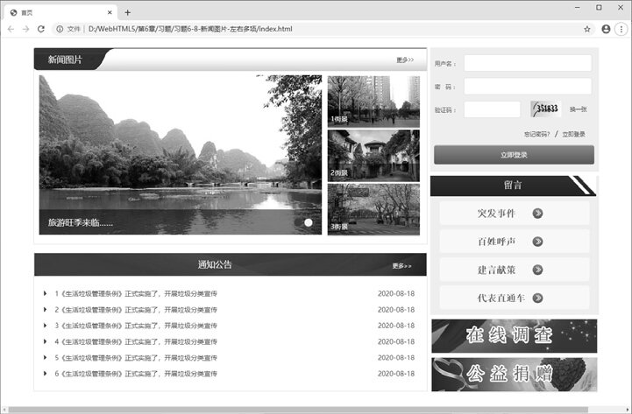Click the arrow icon next to 建言献策
Screen dimensions: 632x414
pos(537,270)
